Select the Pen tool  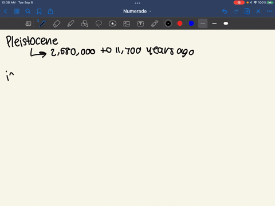click(42, 23)
